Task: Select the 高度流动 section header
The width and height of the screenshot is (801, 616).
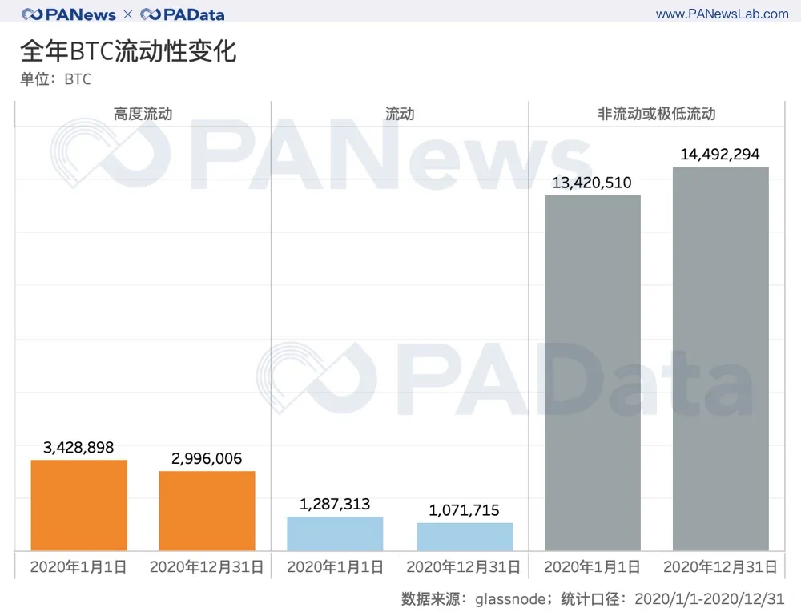Action: click(143, 114)
